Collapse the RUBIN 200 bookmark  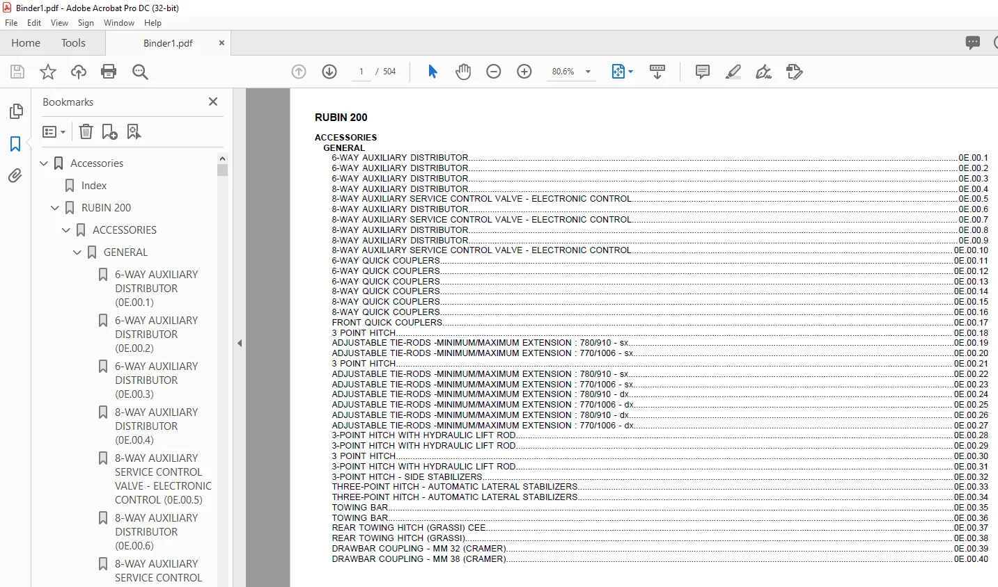point(55,208)
